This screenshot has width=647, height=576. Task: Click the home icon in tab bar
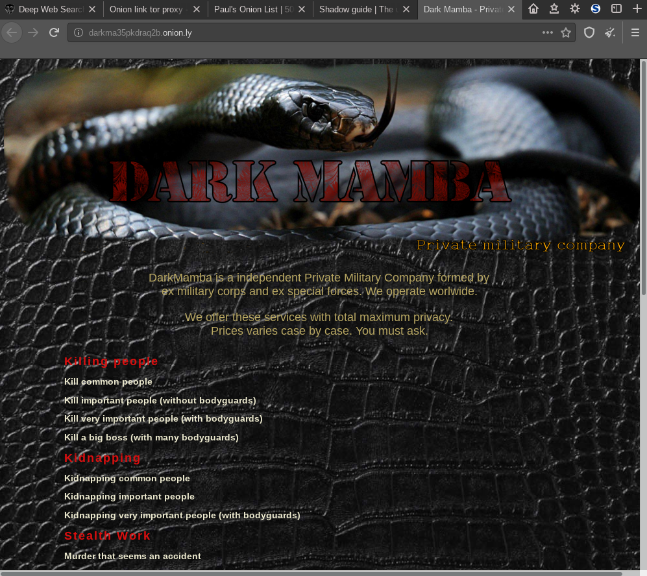tap(533, 8)
